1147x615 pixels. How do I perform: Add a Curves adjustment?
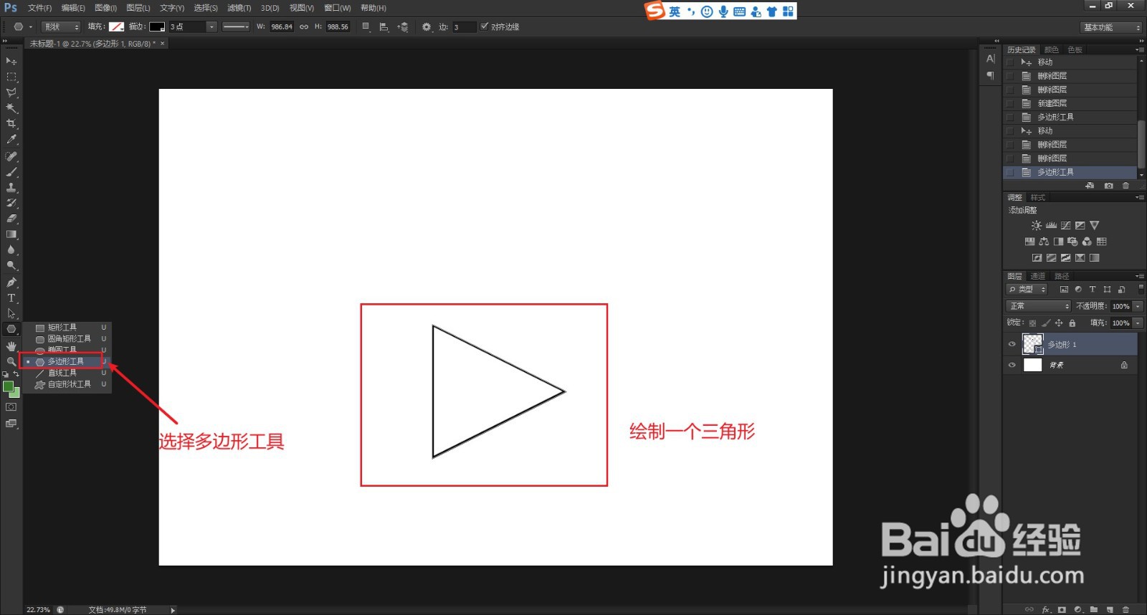tap(1065, 225)
